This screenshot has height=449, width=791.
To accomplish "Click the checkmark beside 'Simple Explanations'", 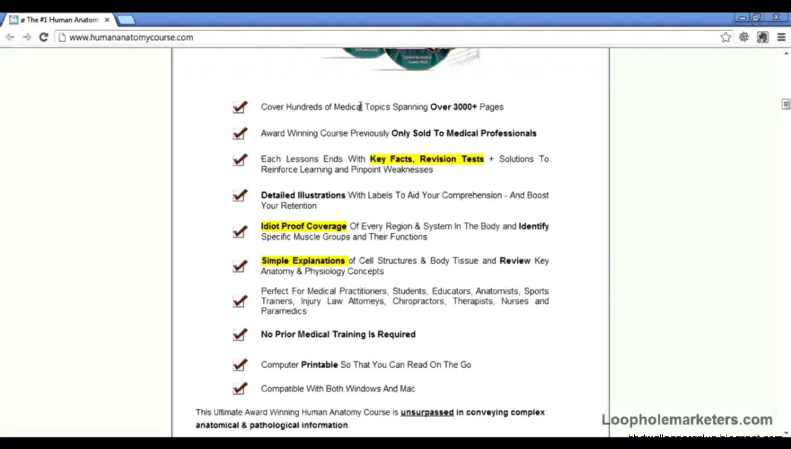I will click(x=240, y=266).
